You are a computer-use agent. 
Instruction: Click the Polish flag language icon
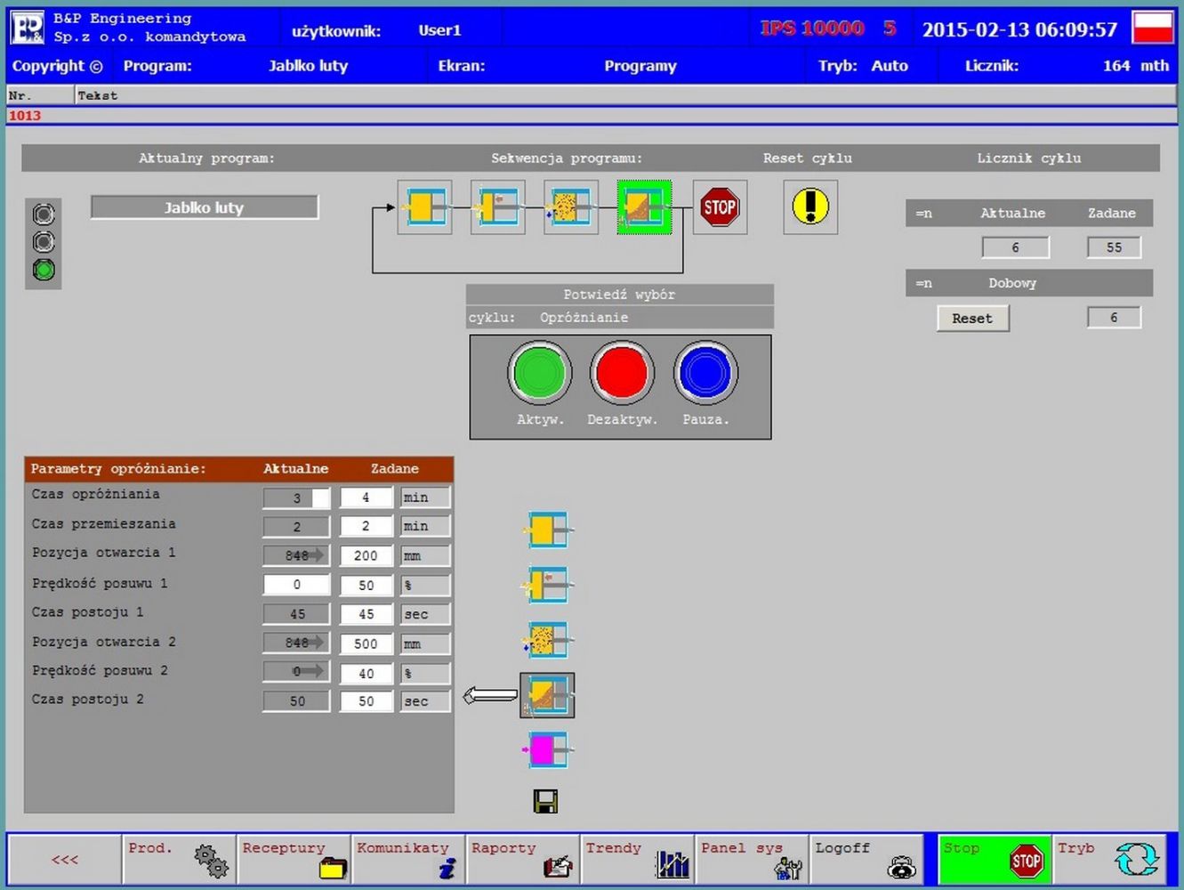(x=1152, y=28)
